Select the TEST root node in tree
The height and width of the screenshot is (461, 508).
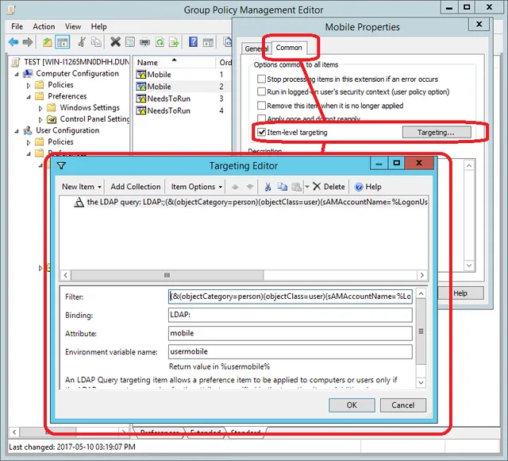(71, 62)
